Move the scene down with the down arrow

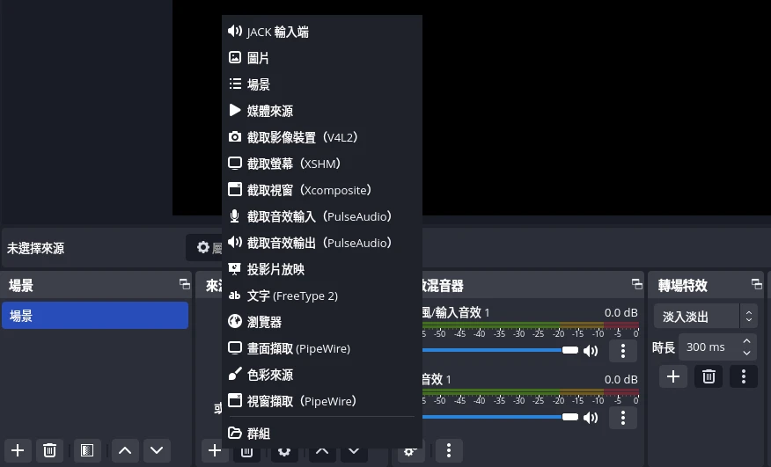[157, 450]
